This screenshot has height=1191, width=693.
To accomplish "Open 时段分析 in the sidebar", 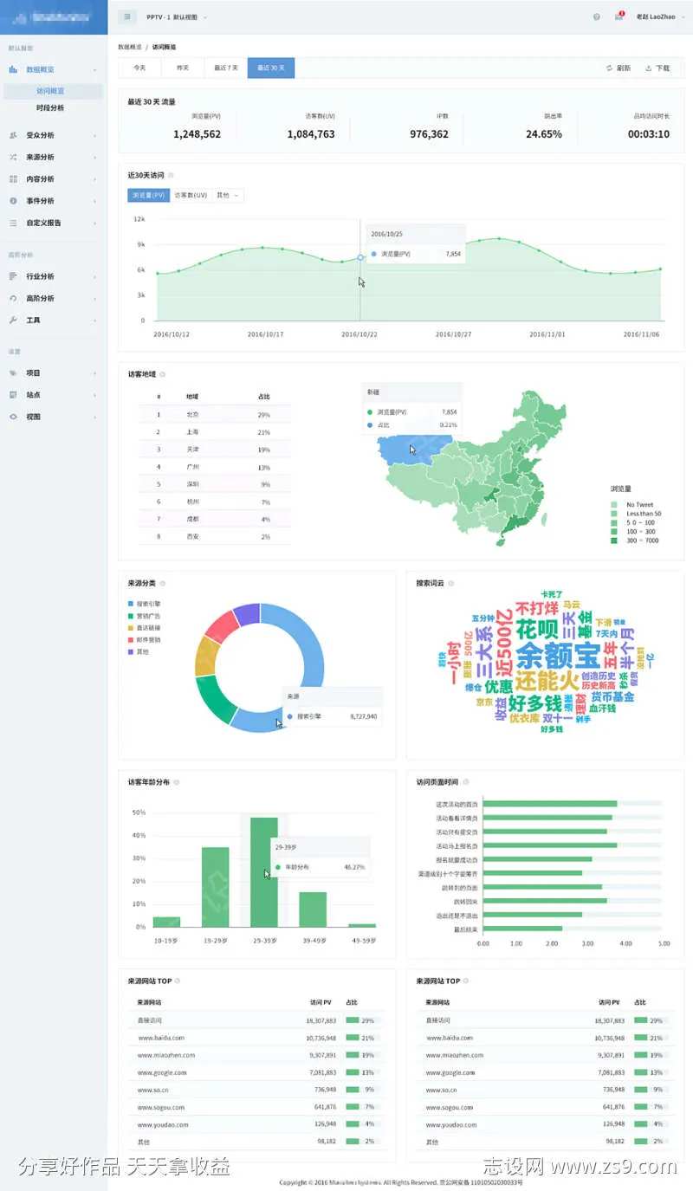I will click(x=50, y=107).
